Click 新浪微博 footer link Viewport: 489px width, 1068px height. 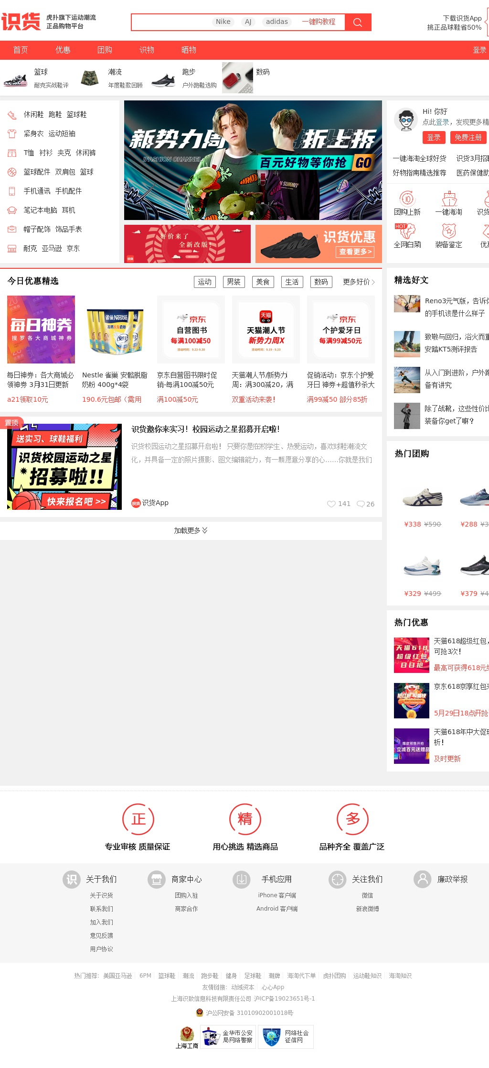(367, 909)
